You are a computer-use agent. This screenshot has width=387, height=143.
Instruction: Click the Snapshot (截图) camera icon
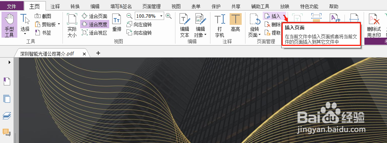point(38,16)
